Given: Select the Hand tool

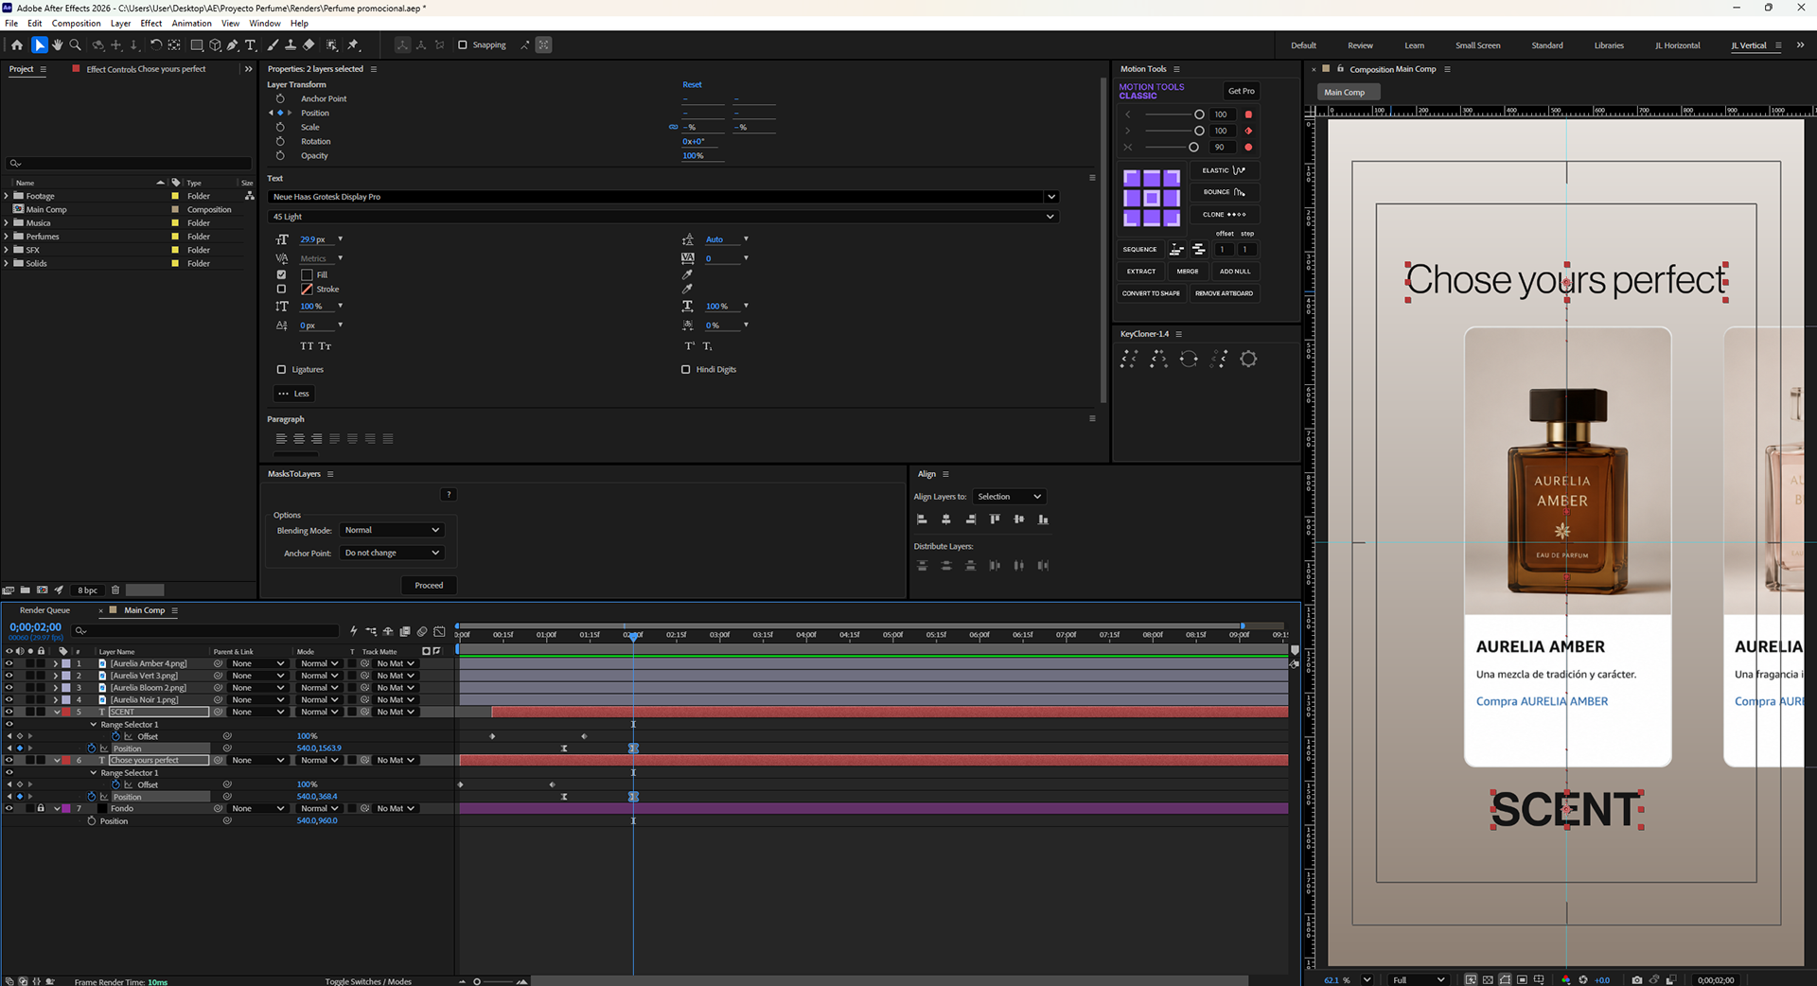Looking at the screenshot, I should pyautogui.click(x=58, y=45).
